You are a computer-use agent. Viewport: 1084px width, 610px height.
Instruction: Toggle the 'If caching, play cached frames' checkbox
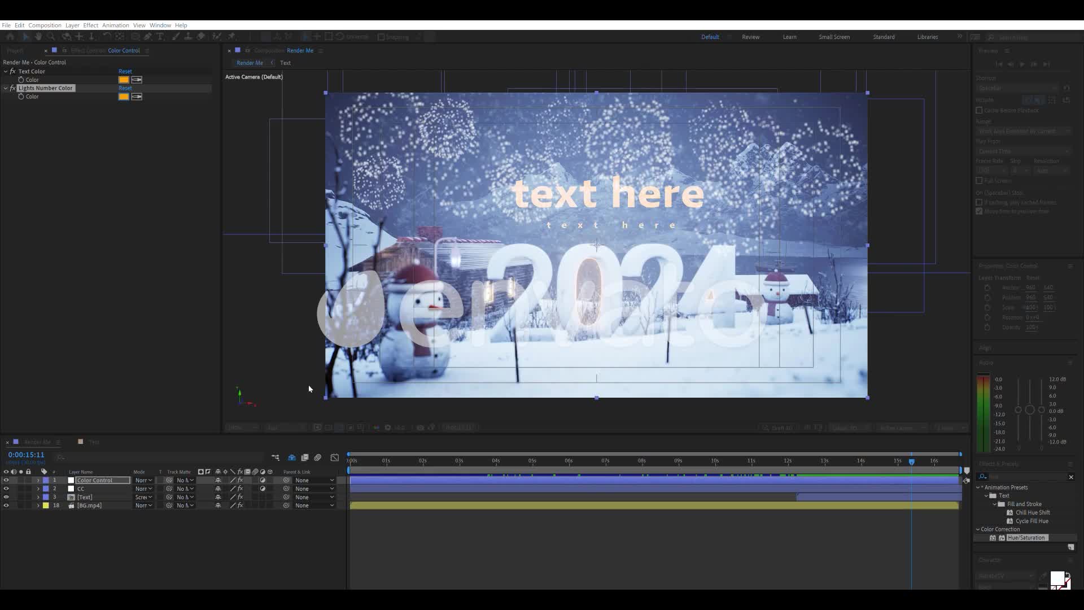(x=979, y=202)
